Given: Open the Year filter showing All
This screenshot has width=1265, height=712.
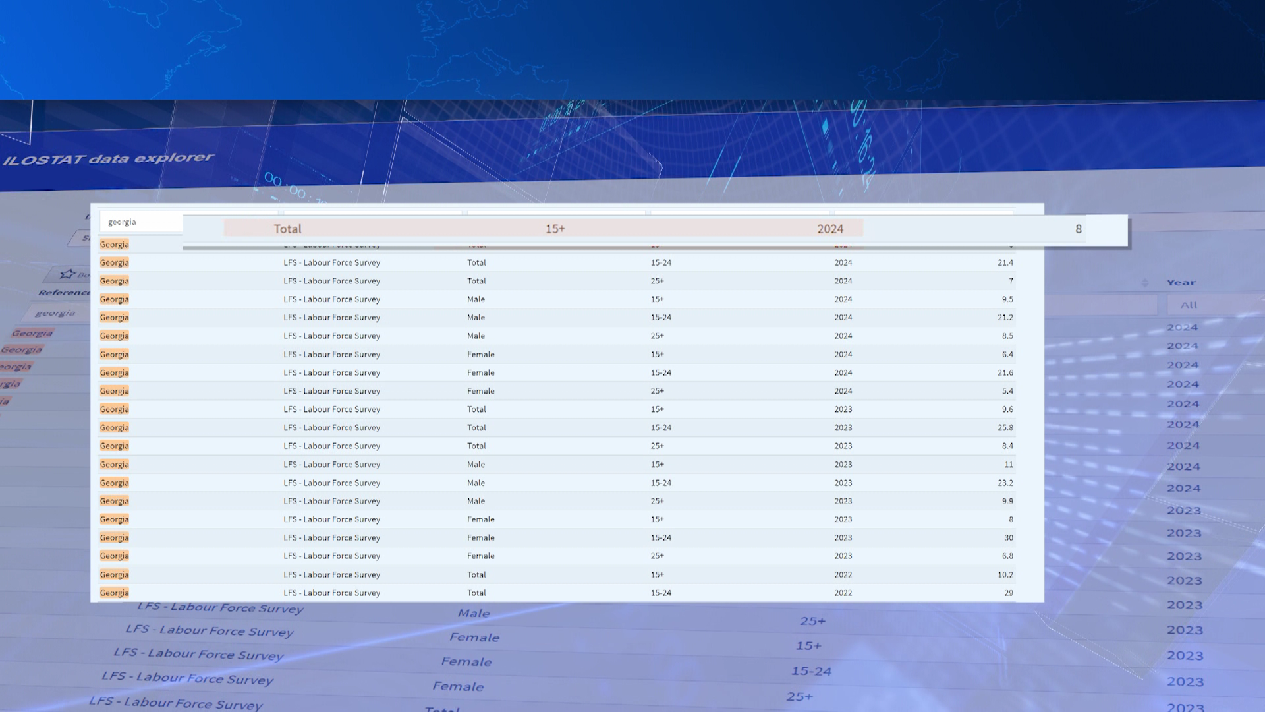Looking at the screenshot, I should (x=1189, y=305).
